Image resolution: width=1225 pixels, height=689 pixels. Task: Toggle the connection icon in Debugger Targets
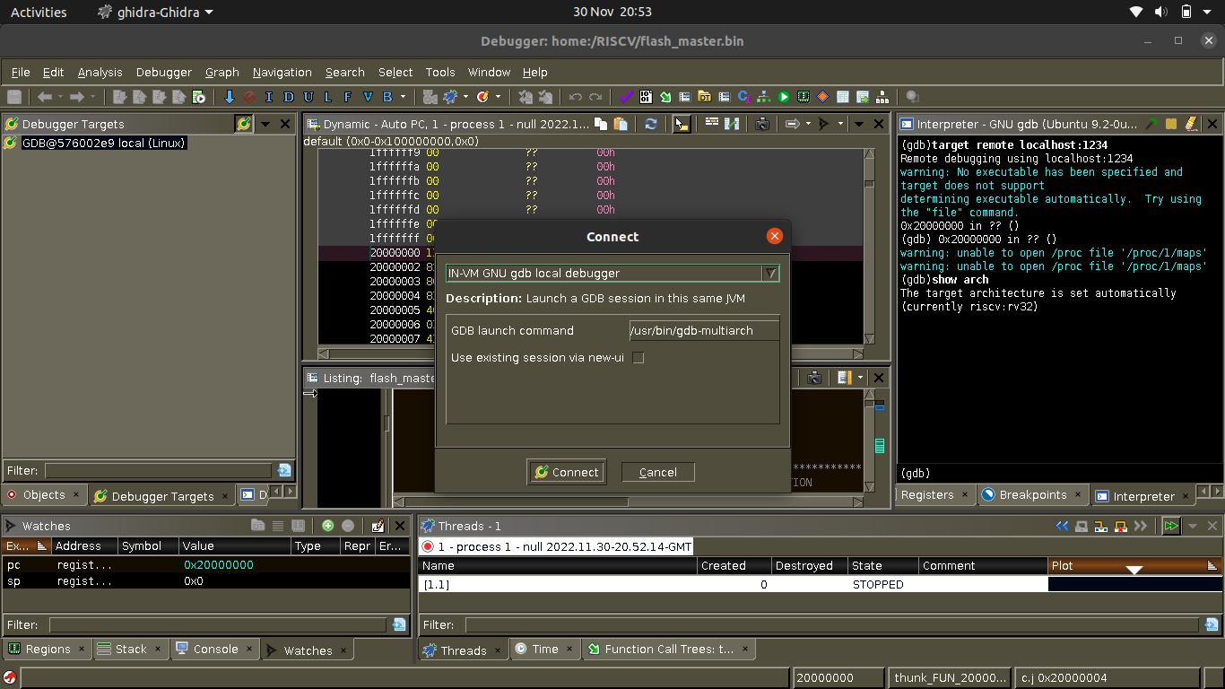tap(244, 124)
